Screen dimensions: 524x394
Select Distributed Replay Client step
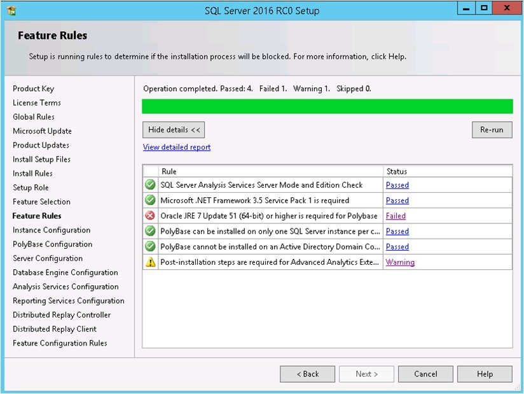point(55,329)
